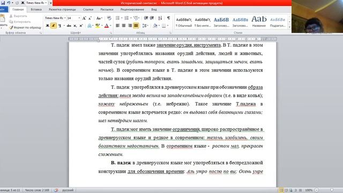Click the word count in status bar
Screen dimensions: 343x193
pyautogui.click(x=37, y=190)
